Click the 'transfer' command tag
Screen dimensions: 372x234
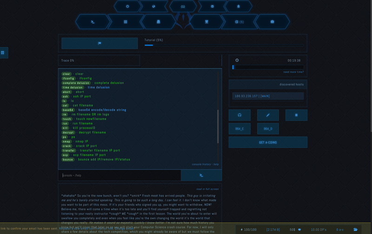coord(69,151)
